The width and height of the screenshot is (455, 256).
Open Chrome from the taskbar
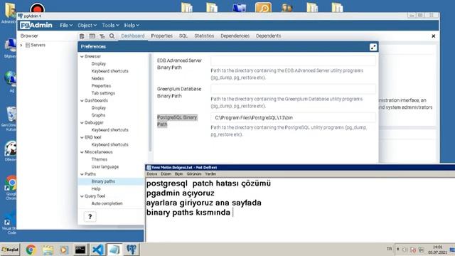coord(31,250)
